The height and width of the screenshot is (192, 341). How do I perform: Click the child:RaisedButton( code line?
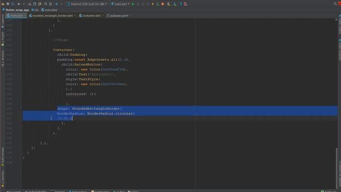coord(82,65)
